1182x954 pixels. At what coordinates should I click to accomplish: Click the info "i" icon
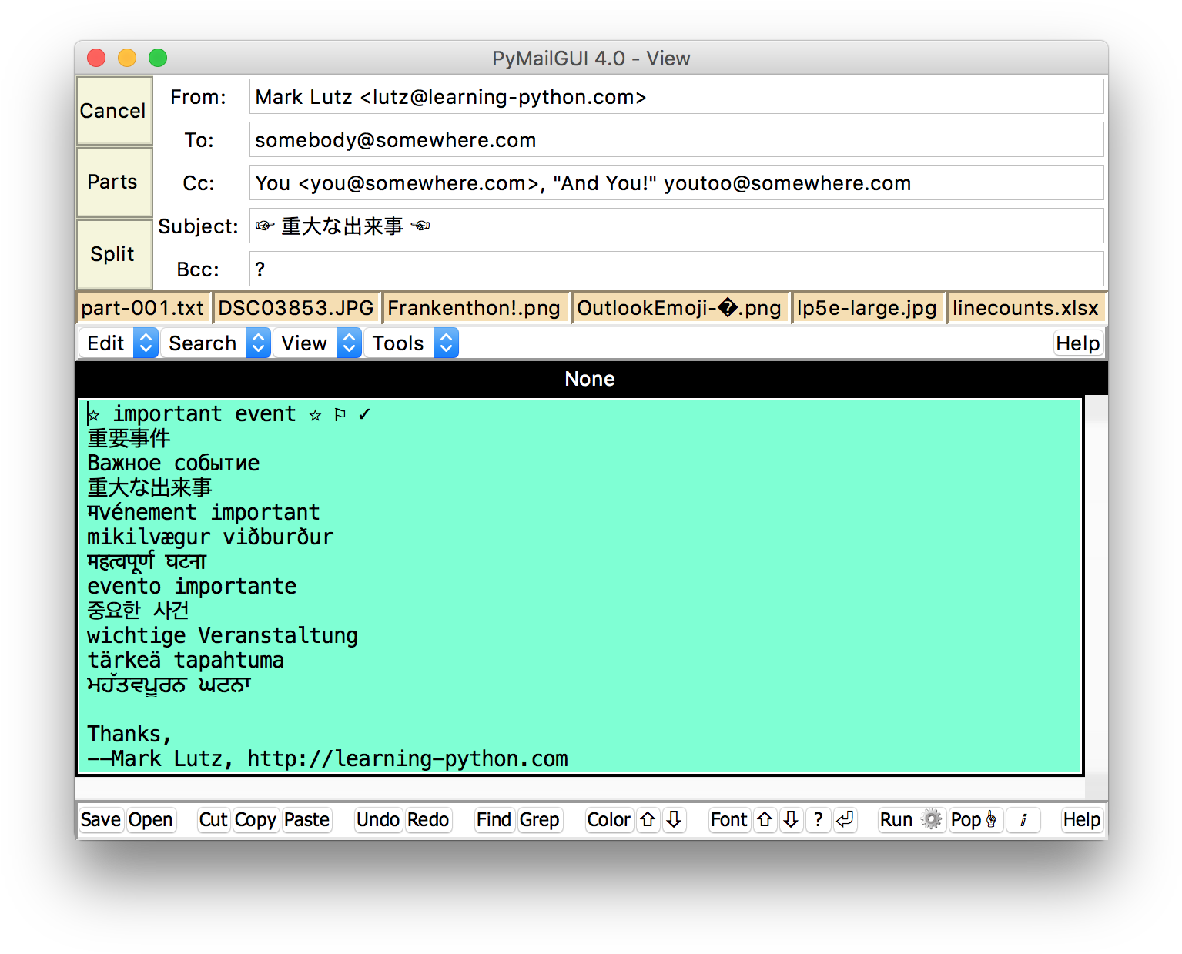[x=1023, y=820]
